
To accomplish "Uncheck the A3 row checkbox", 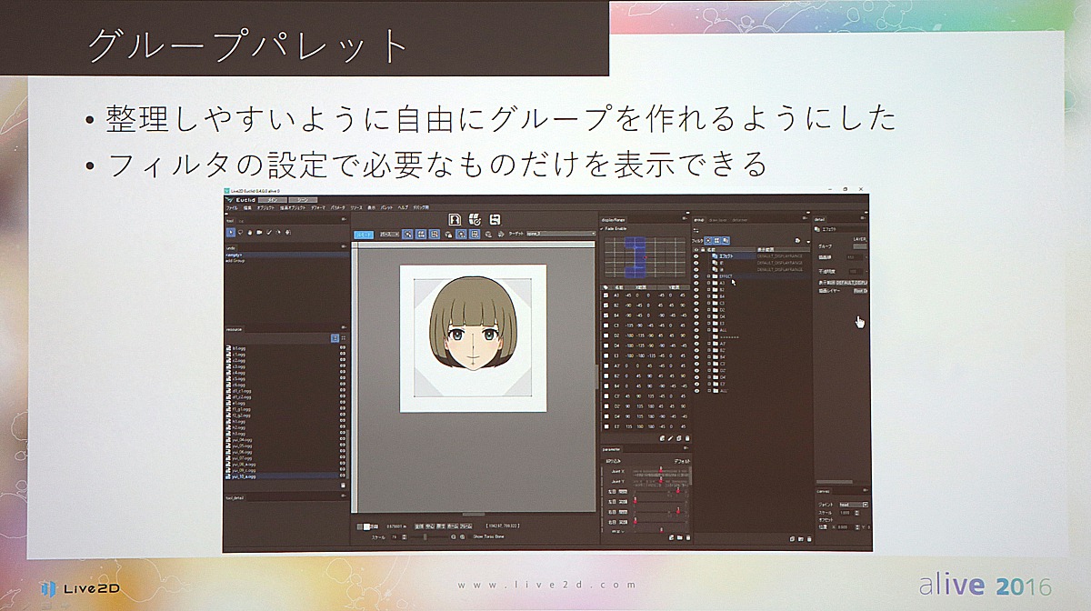I will pyautogui.click(x=606, y=296).
